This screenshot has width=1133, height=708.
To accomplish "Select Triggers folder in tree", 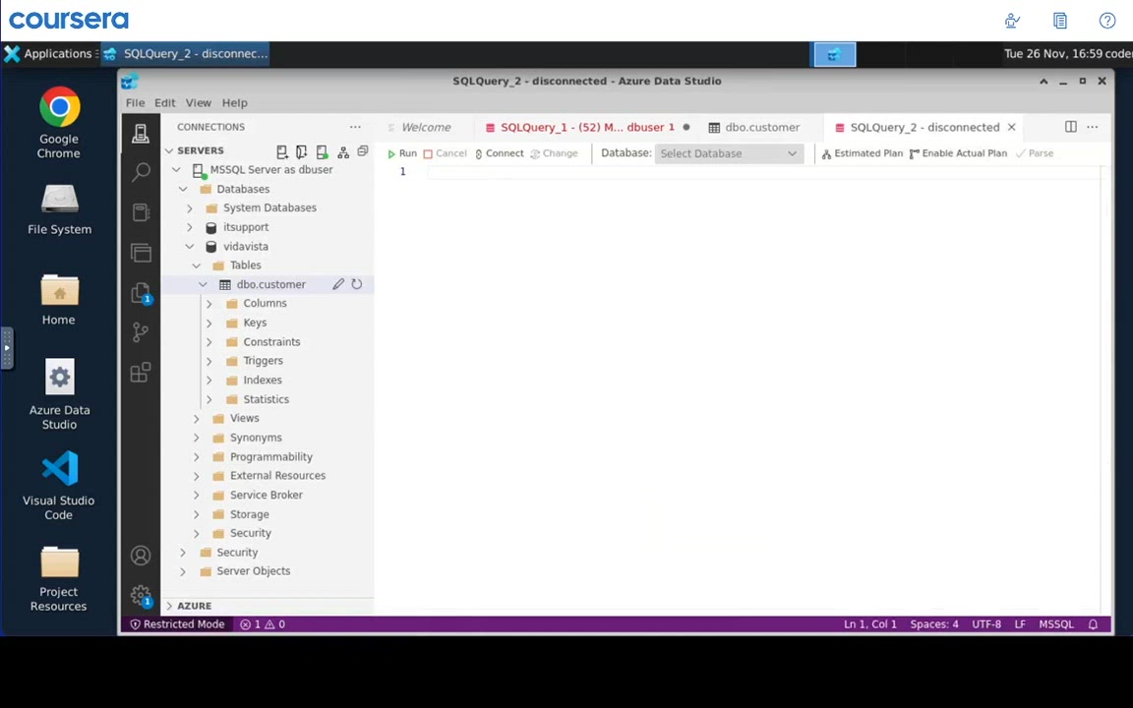I will point(263,361).
